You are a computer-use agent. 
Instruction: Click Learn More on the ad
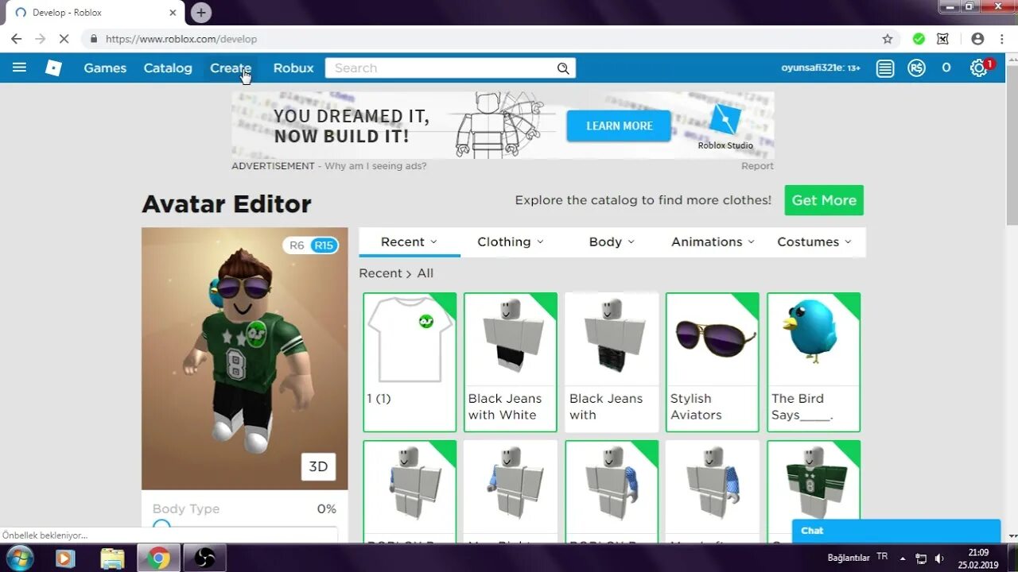(619, 126)
